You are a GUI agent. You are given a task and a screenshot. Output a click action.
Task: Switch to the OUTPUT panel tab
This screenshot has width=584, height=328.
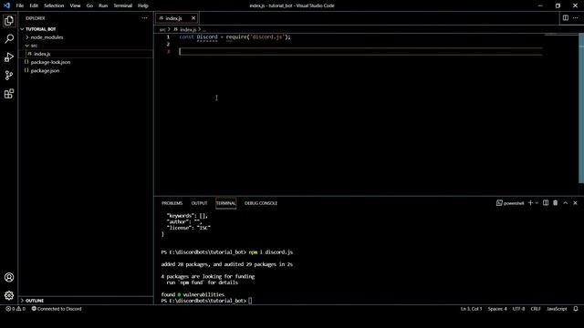tap(199, 203)
